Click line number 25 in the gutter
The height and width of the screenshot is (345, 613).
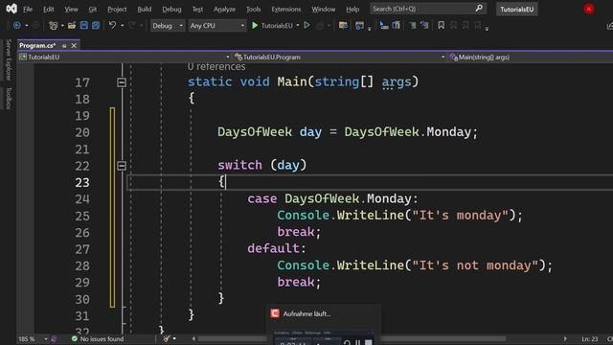pyautogui.click(x=82, y=216)
